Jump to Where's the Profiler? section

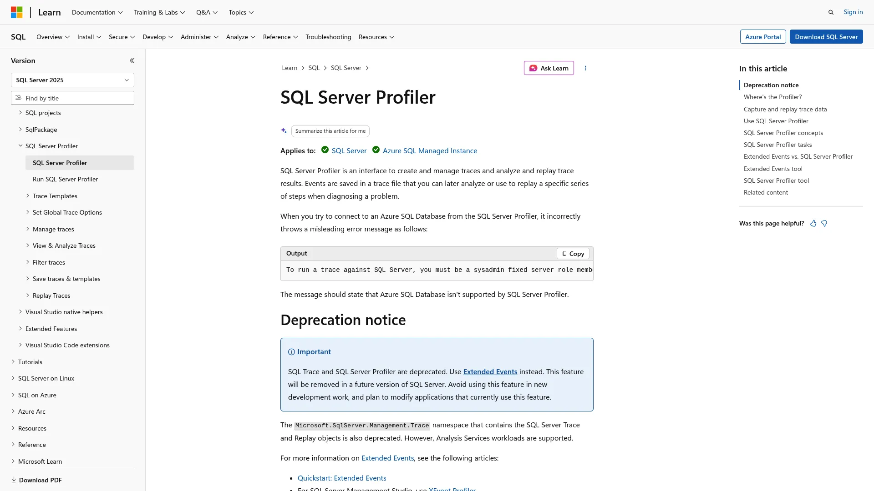(772, 97)
